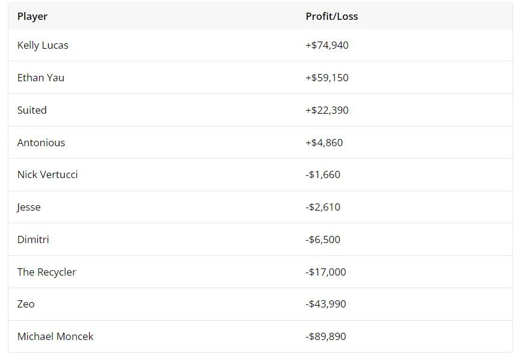Select the +$59,150 profit cell
519x355 pixels.
[x=327, y=78]
